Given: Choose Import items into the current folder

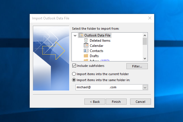Looking at the screenshot, I should (74, 74).
